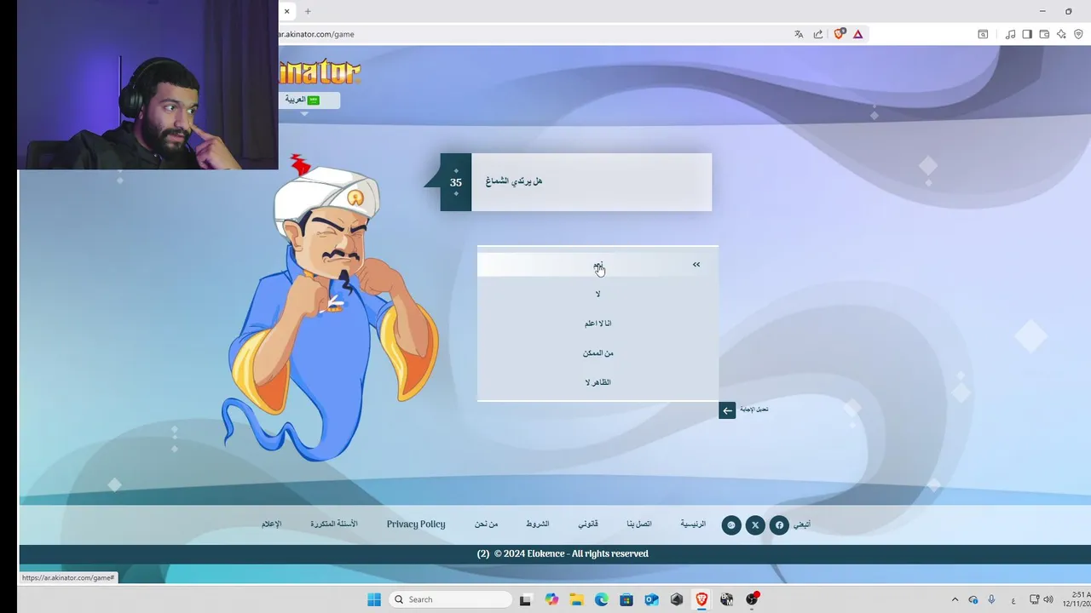Open the العربية language dropdown
The height and width of the screenshot is (613, 1091).
point(309,100)
